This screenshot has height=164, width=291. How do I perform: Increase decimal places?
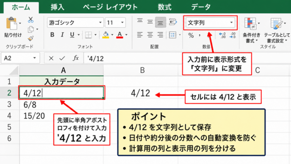222,35
